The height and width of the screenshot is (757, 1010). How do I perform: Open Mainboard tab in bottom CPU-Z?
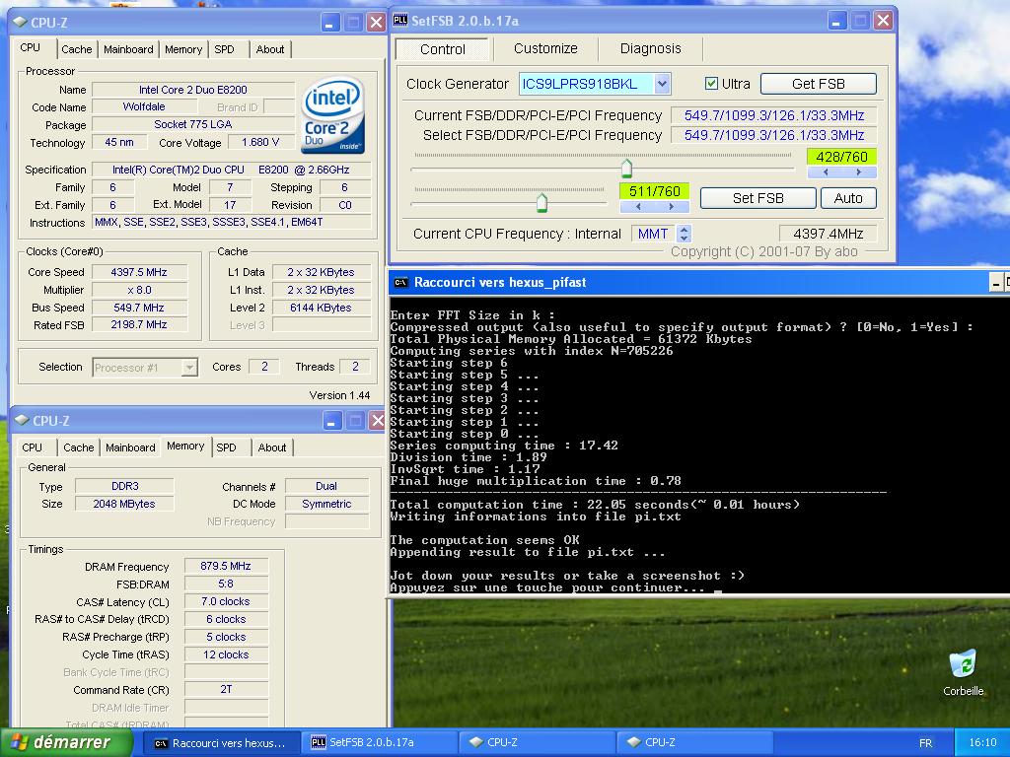[130, 447]
